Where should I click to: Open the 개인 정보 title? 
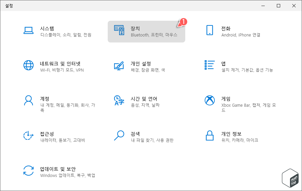(231, 134)
